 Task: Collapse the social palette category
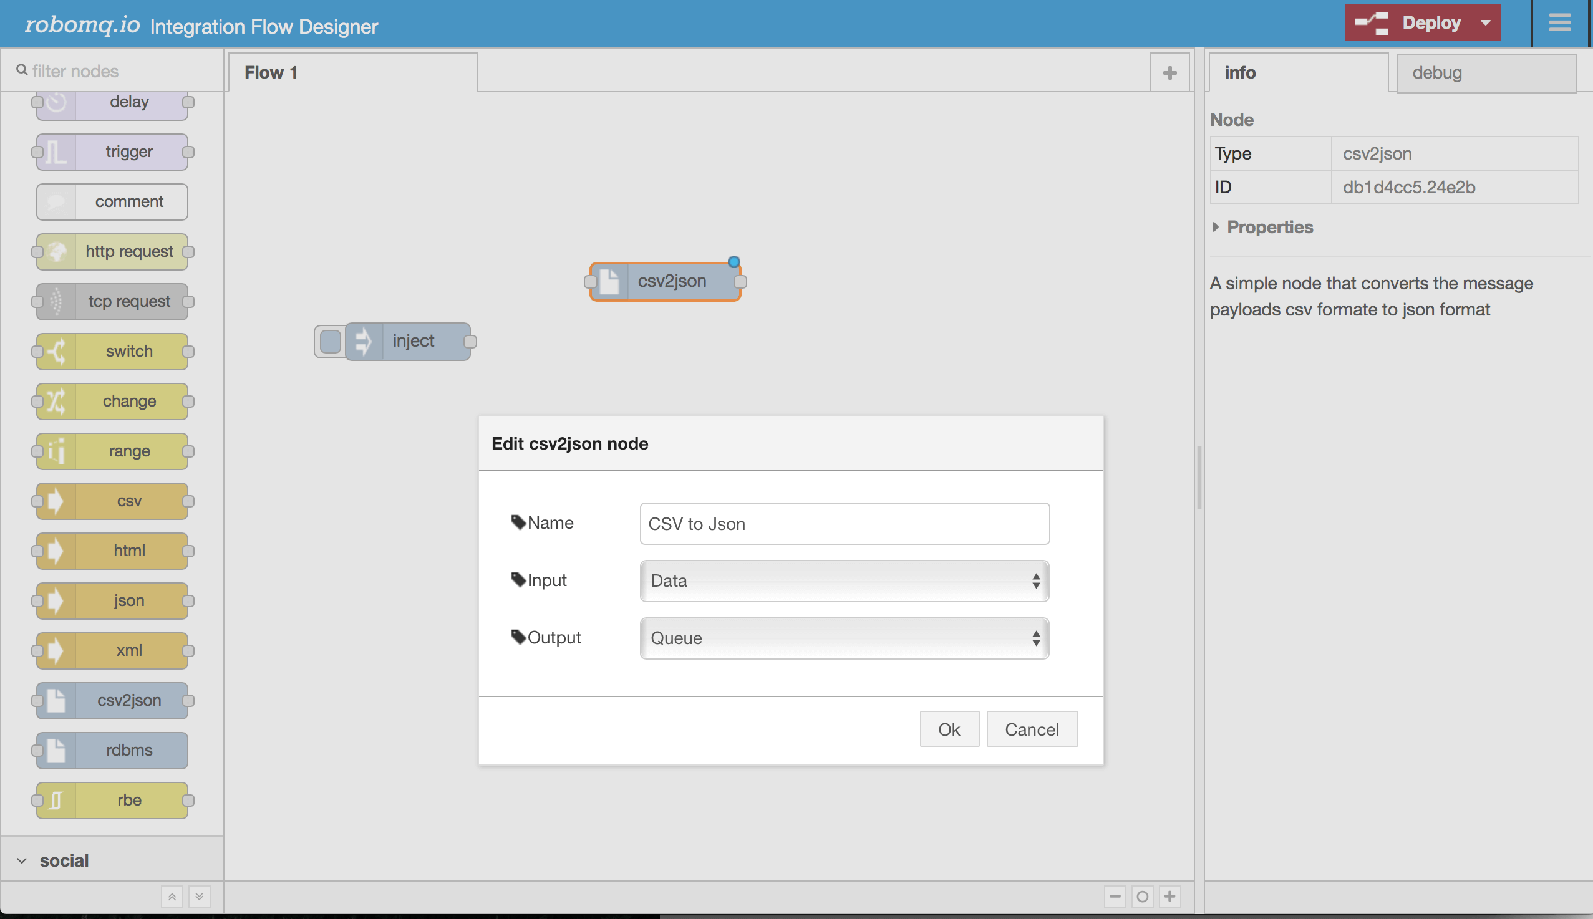pyautogui.click(x=112, y=860)
